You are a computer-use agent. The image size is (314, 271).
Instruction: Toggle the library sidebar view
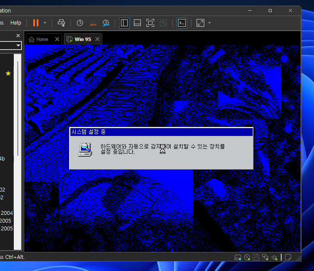coord(124,23)
